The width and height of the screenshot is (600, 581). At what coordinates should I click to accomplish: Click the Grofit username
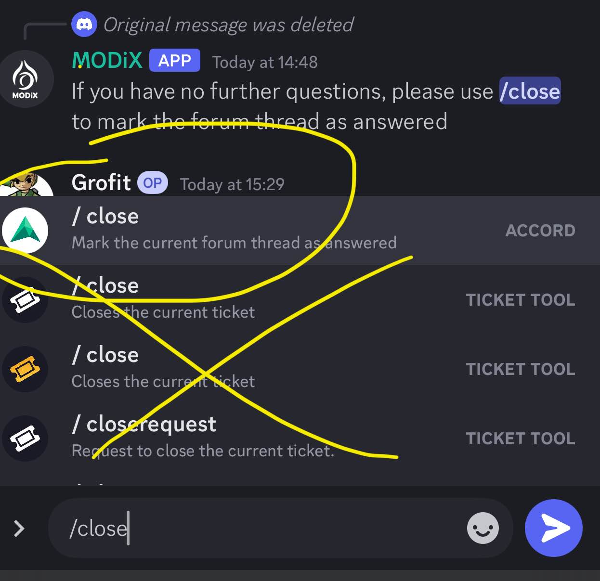101,183
